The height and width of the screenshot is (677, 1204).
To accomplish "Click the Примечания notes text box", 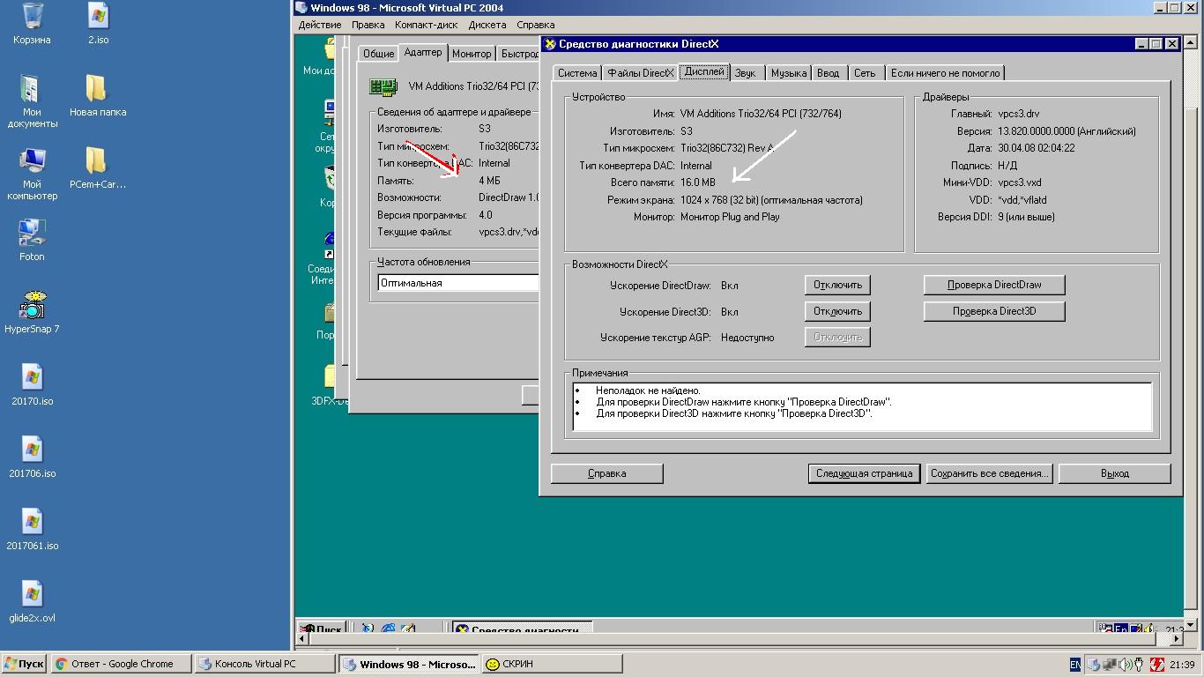I will point(862,406).
